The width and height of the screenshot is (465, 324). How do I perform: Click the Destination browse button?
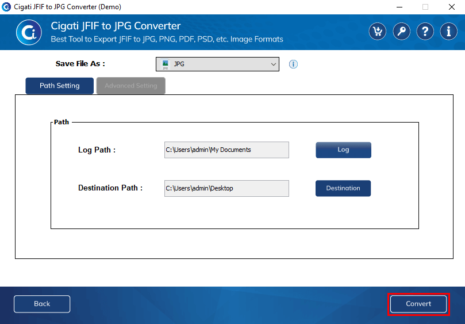(x=343, y=188)
